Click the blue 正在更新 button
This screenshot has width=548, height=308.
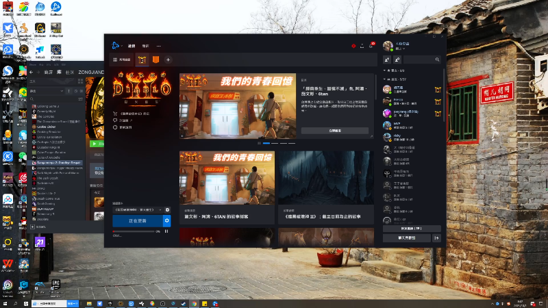coord(138,220)
